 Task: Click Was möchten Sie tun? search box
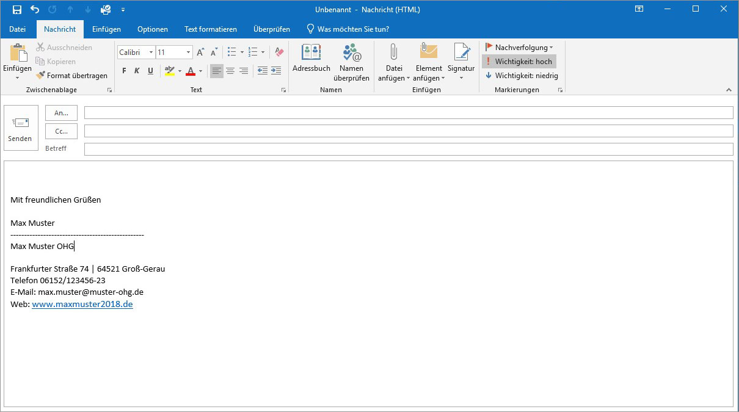click(x=348, y=29)
